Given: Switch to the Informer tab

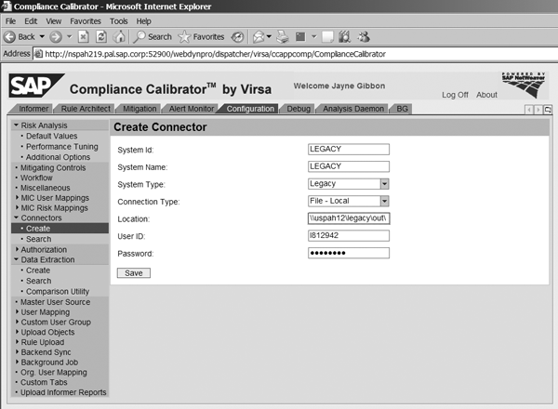Looking at the screenshot, I should 33,109.
